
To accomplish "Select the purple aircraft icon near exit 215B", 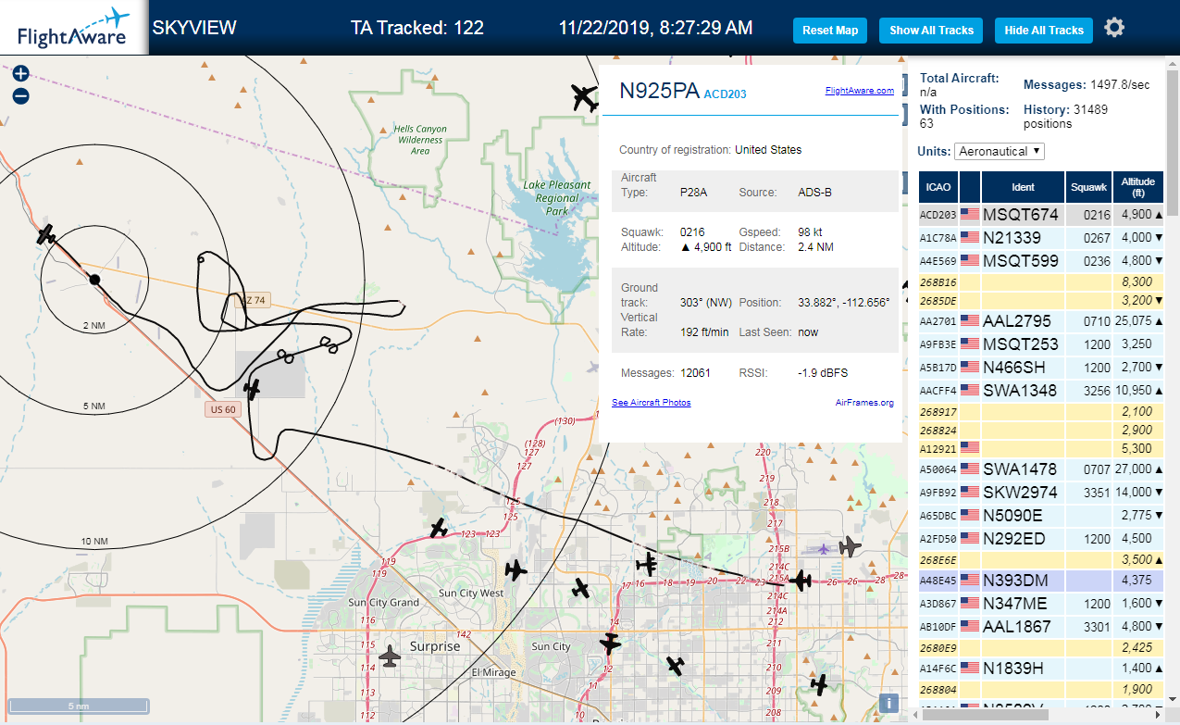I will (x=824, y=549).
